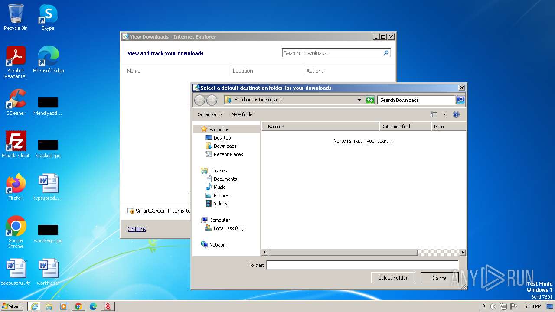Expand the admin breadcrumb arrow
The height and width of the screenshot is (312, 555).
(x=255, y=100)
